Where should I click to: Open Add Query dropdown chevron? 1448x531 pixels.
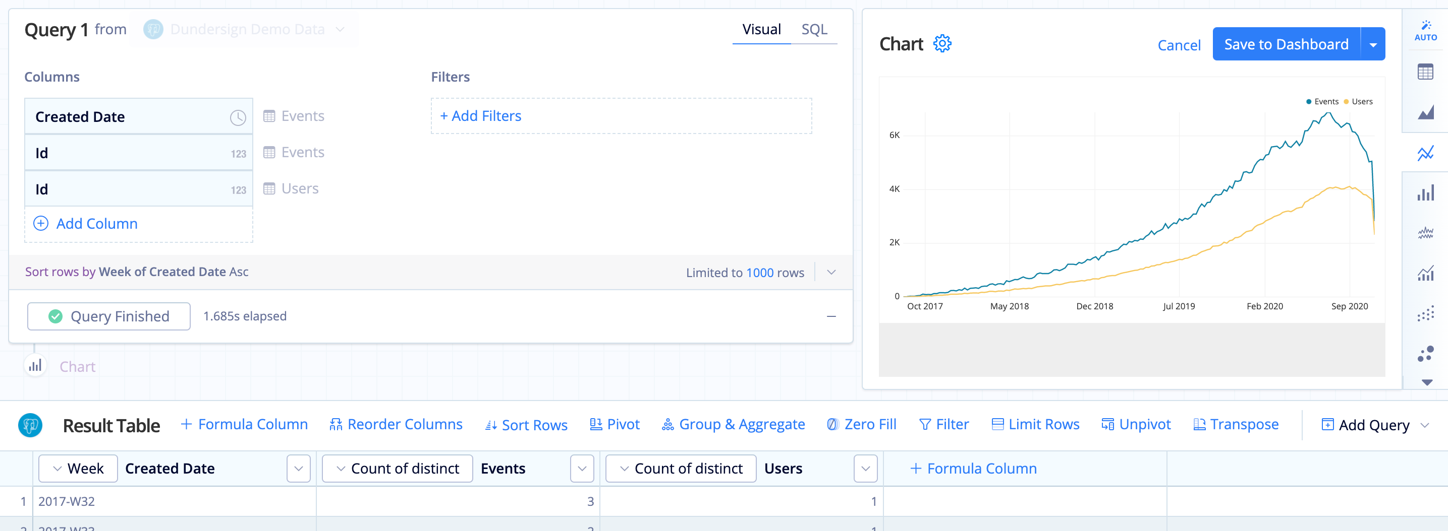pos(1424,425)
